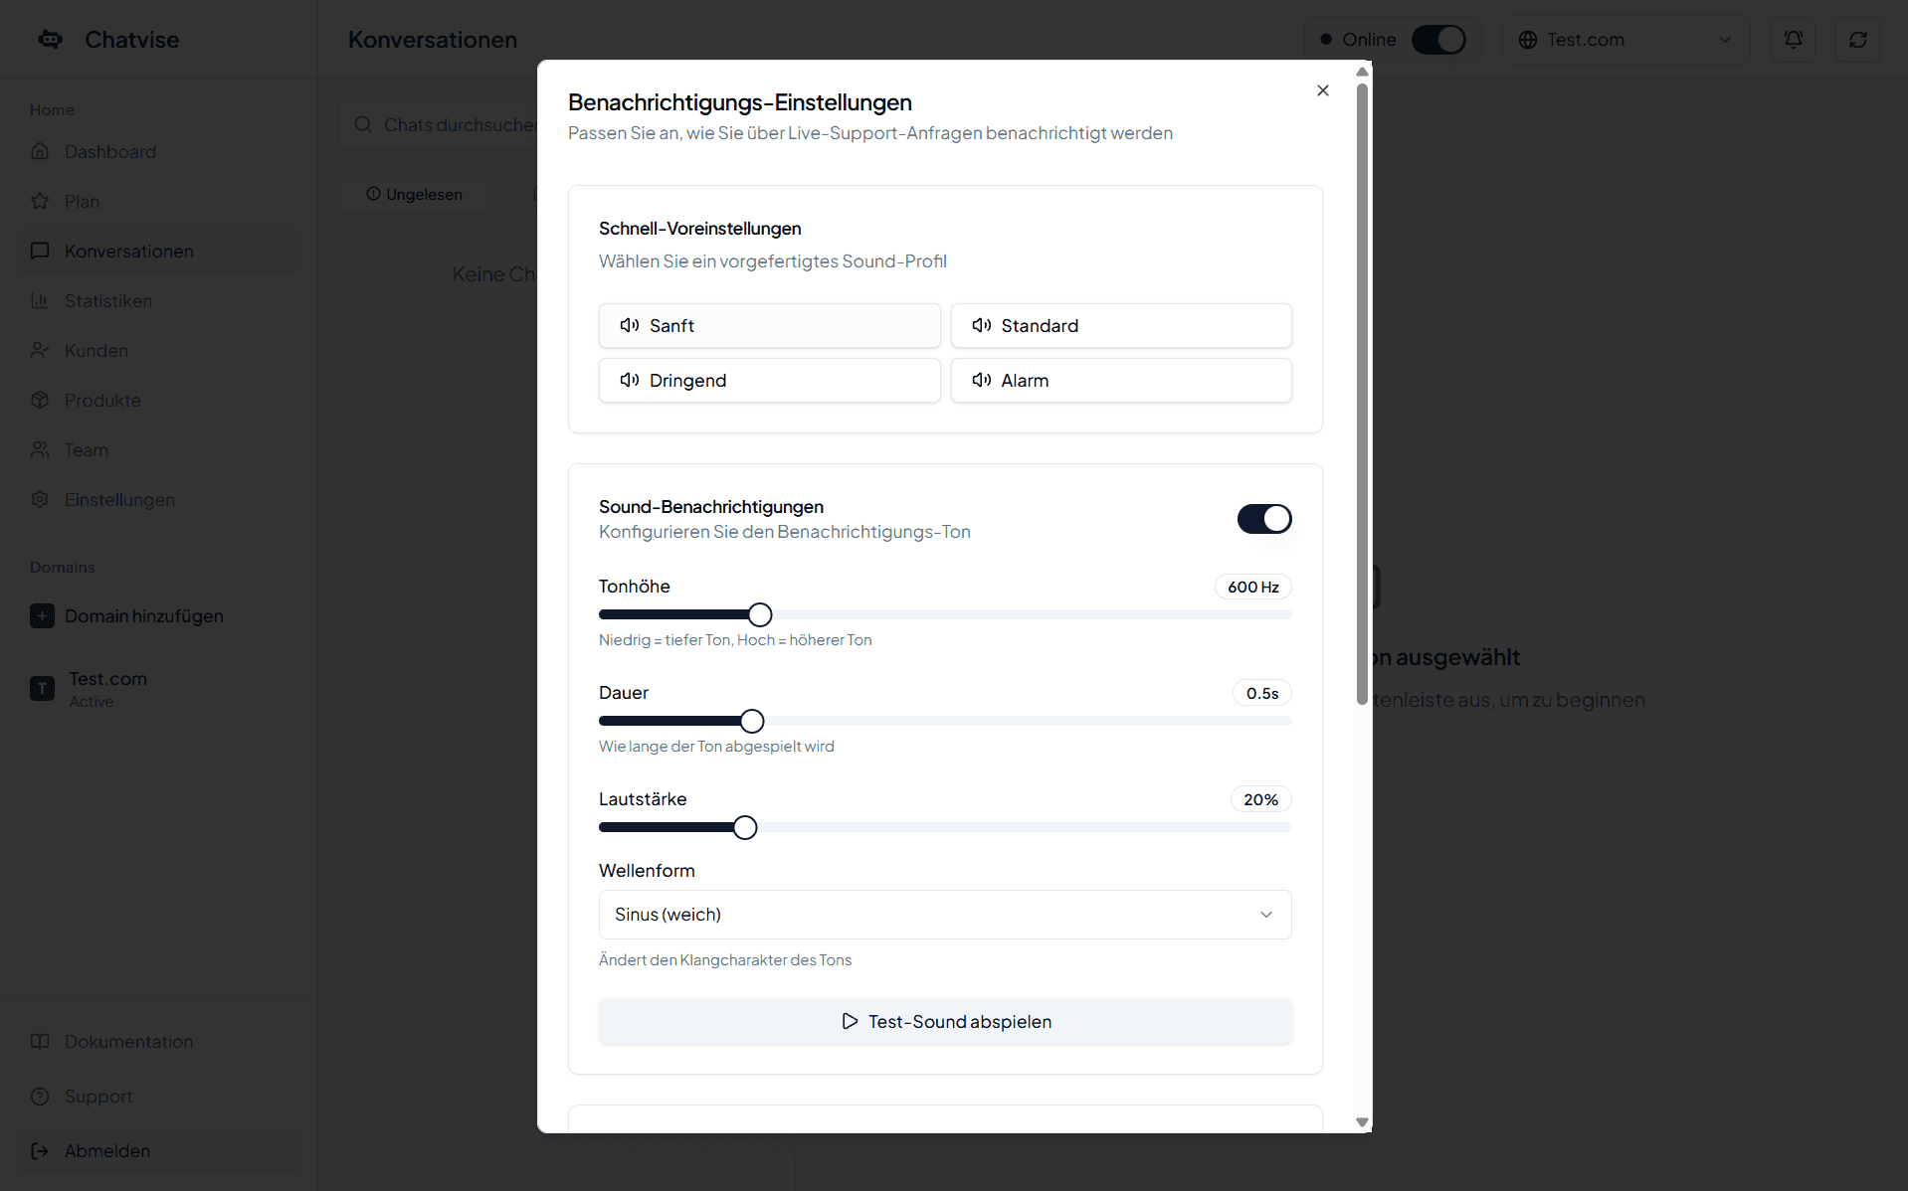
Task: Toggle the Online status switch
Action: coord(1439,40)
